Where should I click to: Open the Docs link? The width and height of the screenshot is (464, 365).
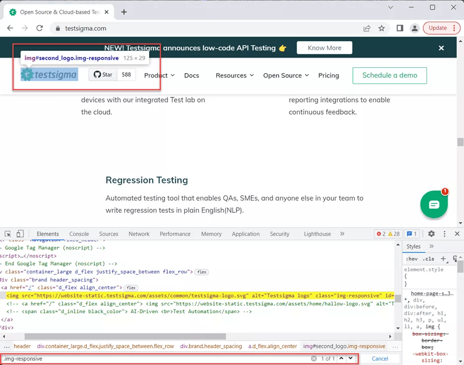(192, 75)
